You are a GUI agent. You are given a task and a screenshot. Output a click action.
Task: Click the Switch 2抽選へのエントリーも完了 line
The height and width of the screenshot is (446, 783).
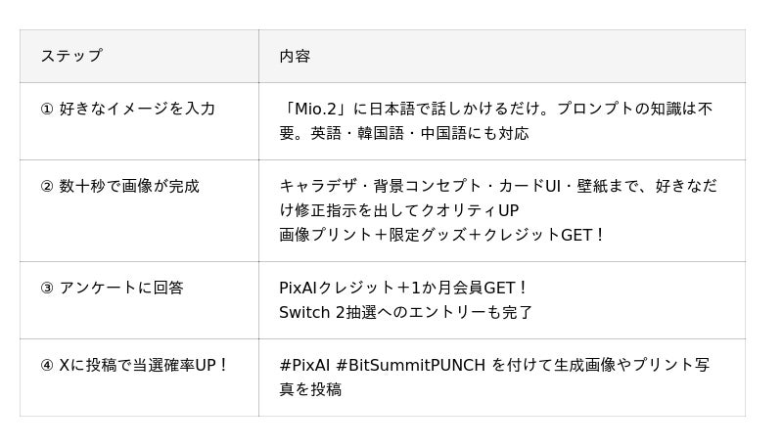tap(406, 312)
